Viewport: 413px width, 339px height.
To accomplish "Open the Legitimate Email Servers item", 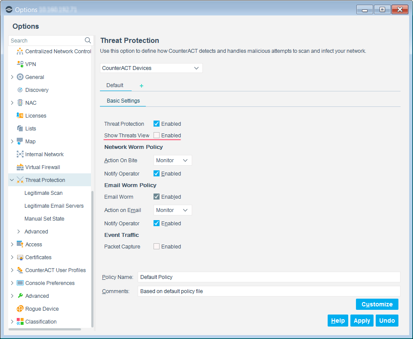I will [x=54, y=206].
